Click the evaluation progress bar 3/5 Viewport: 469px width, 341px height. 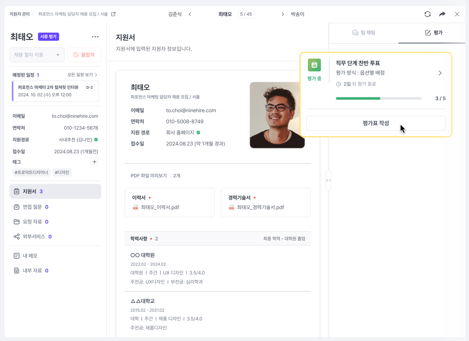(378, 98)
